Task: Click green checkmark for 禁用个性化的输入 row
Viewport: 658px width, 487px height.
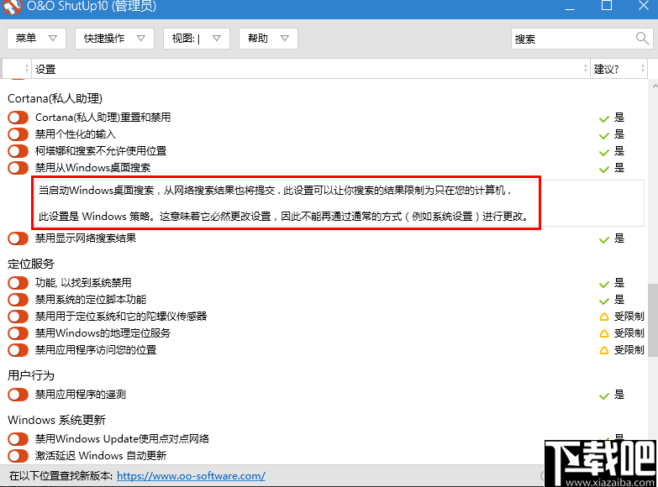Action: pyautogui.click(x=604, y=135)
